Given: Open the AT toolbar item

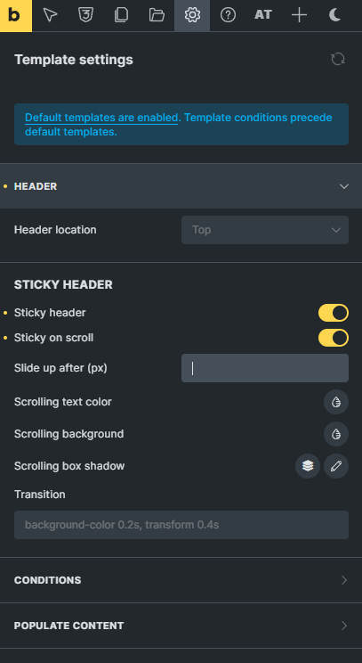Looking at the screenshot, I should 263,16.
